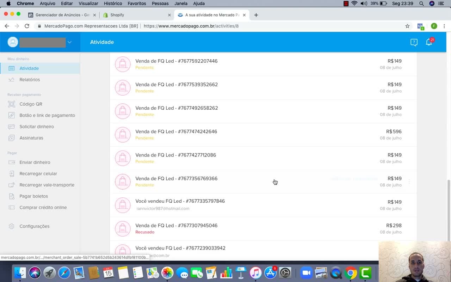Click the Atividade list icon in the sidebar
Viewport: 451px width, 282px height.
tap(12, 68)
